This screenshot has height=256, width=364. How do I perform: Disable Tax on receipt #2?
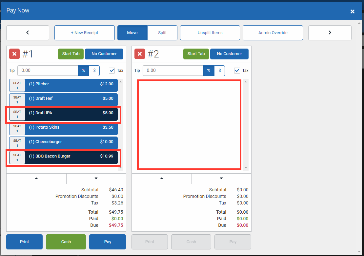(237, 70)
